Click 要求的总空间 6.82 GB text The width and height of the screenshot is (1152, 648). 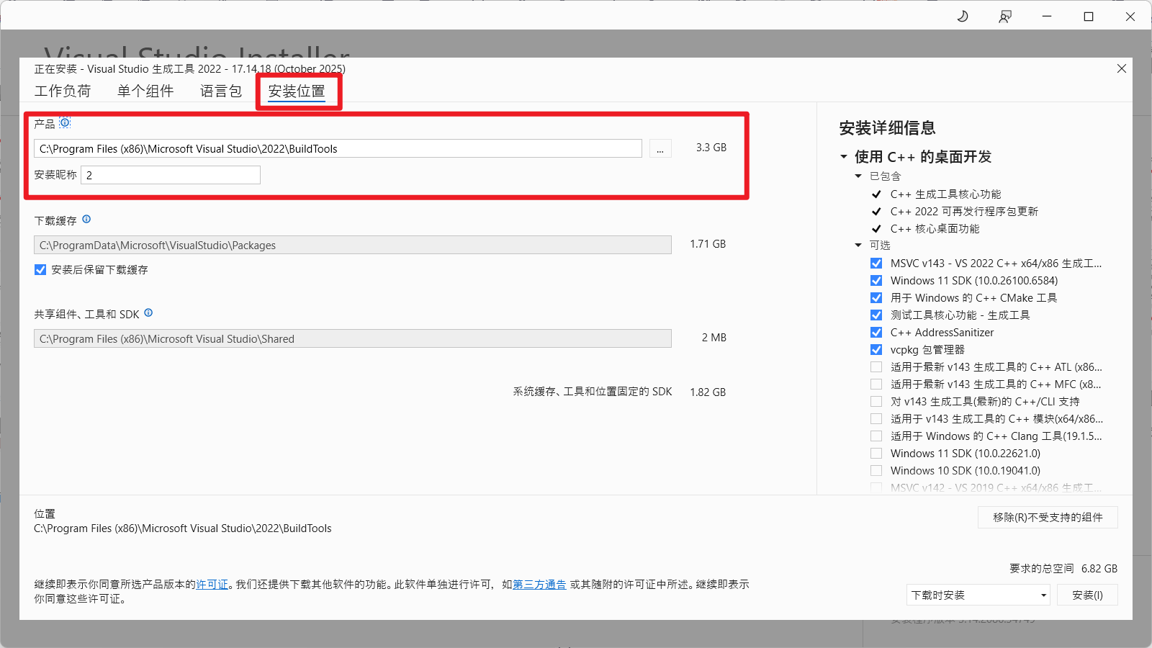point(1063,569)
